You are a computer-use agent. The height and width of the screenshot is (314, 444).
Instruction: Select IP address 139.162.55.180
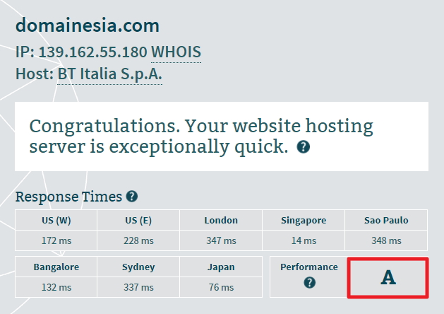(x=92, y=52)
